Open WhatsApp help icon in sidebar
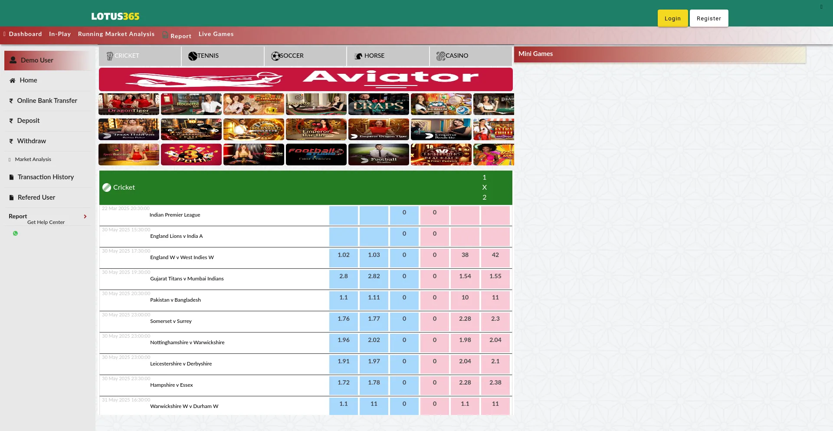Image resolution: width=833 pixels, height=431 pixels. click(16, 234)
